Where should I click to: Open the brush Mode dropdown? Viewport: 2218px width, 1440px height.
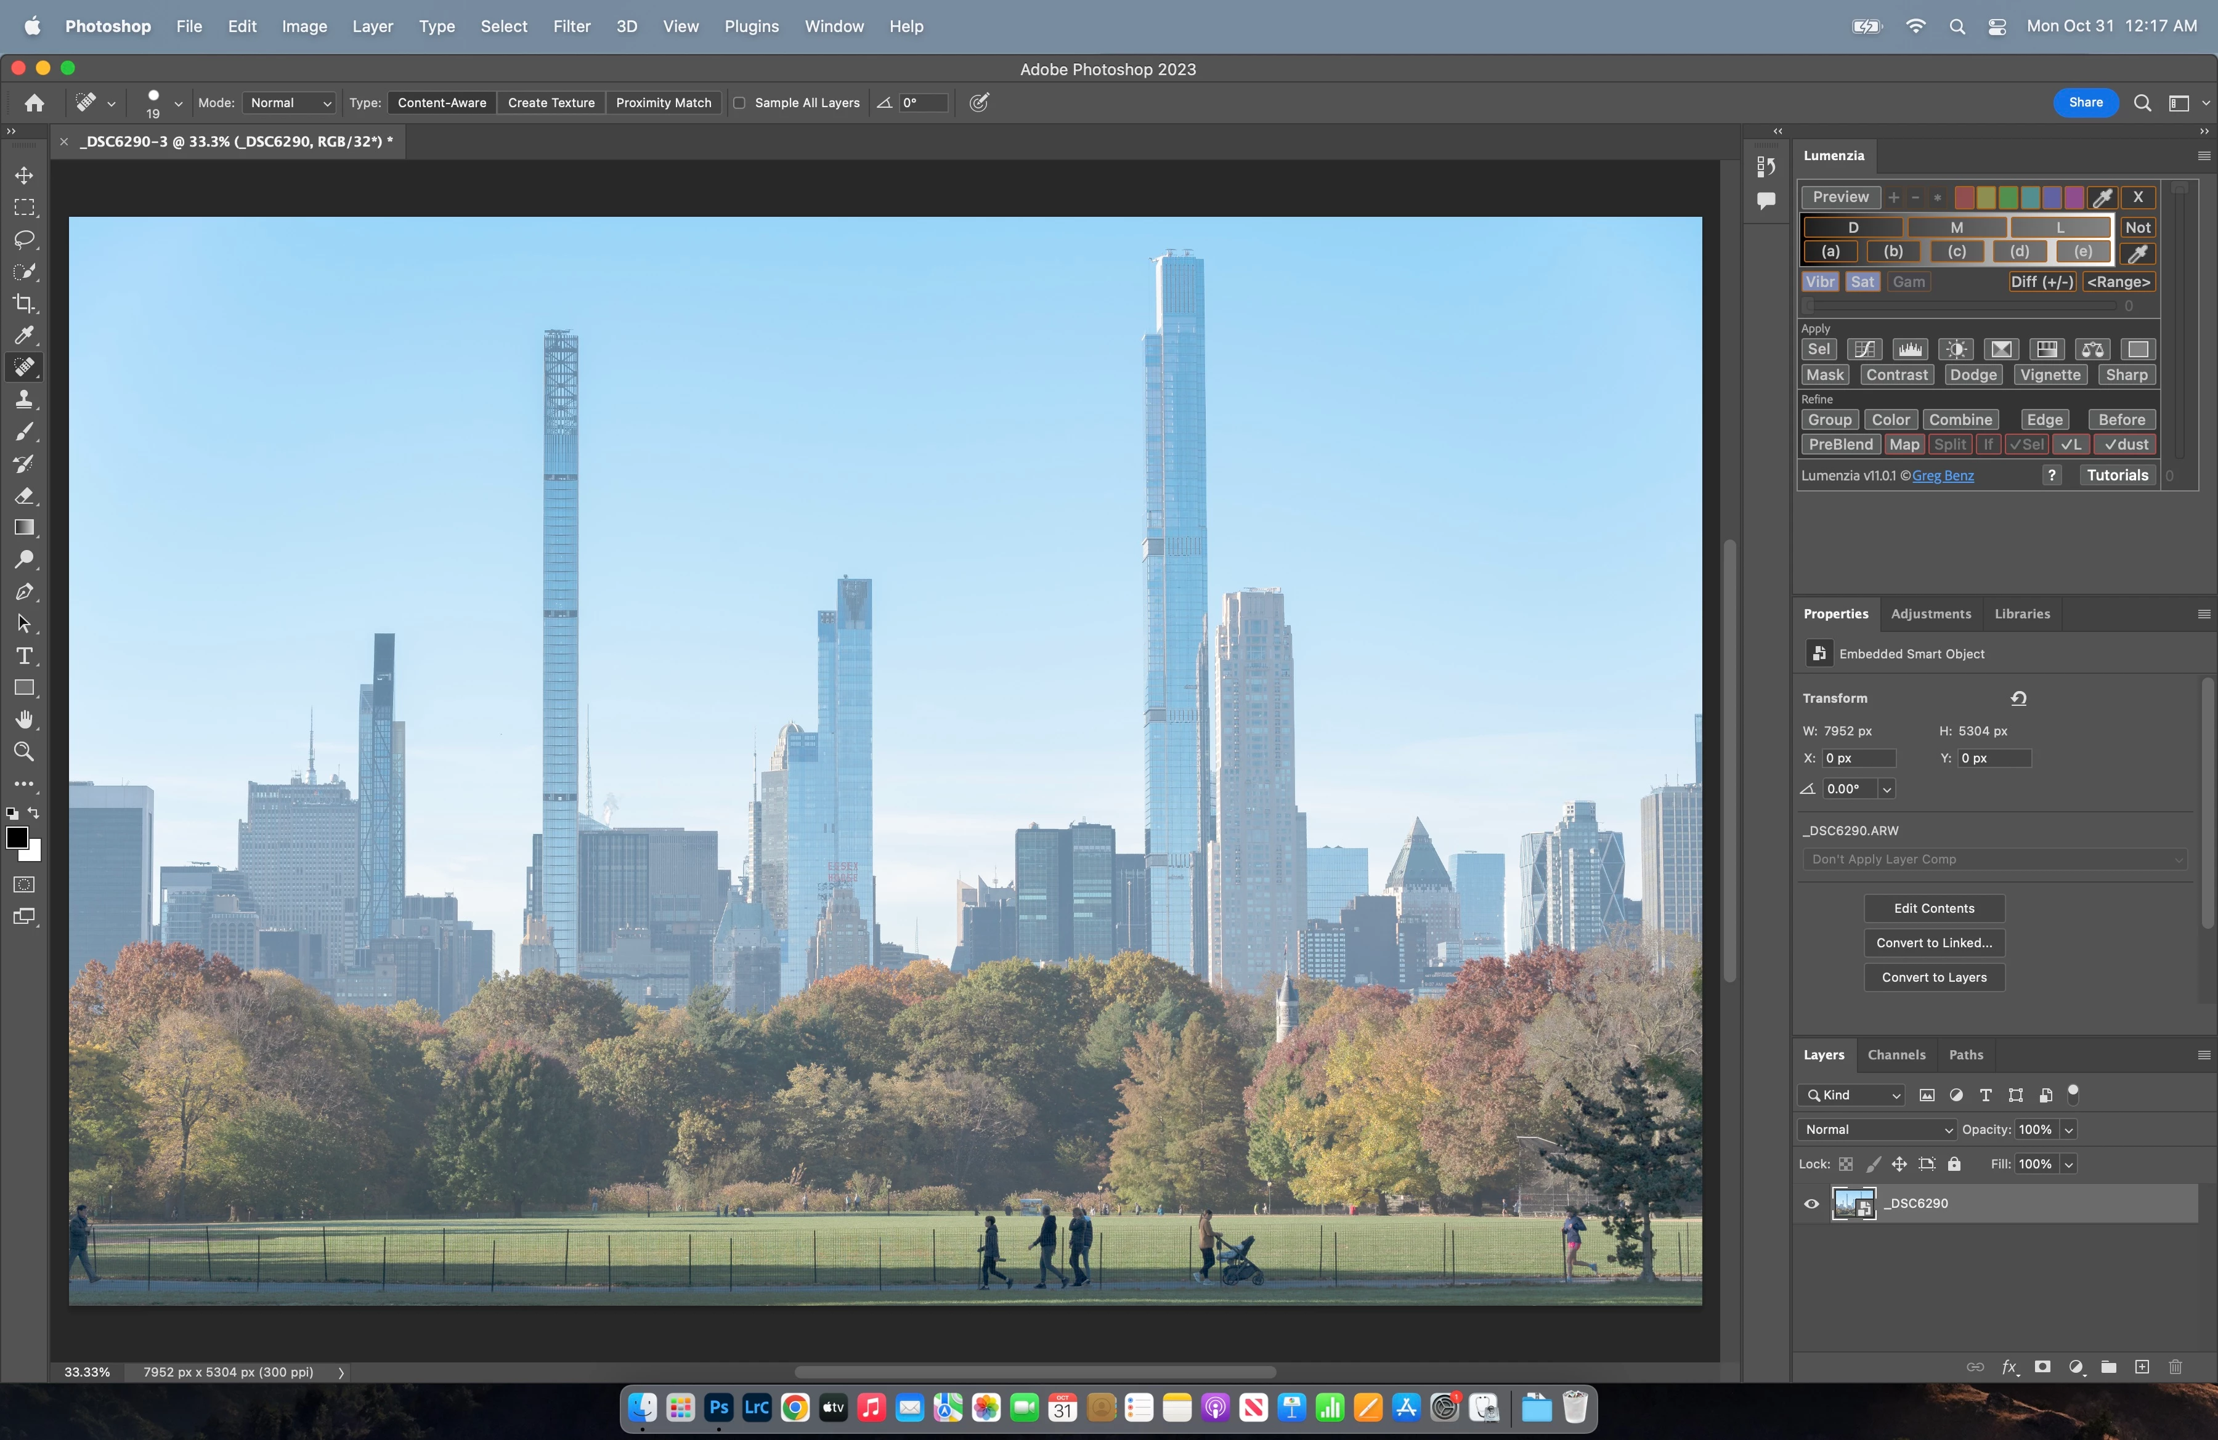[x=290, y=103]
